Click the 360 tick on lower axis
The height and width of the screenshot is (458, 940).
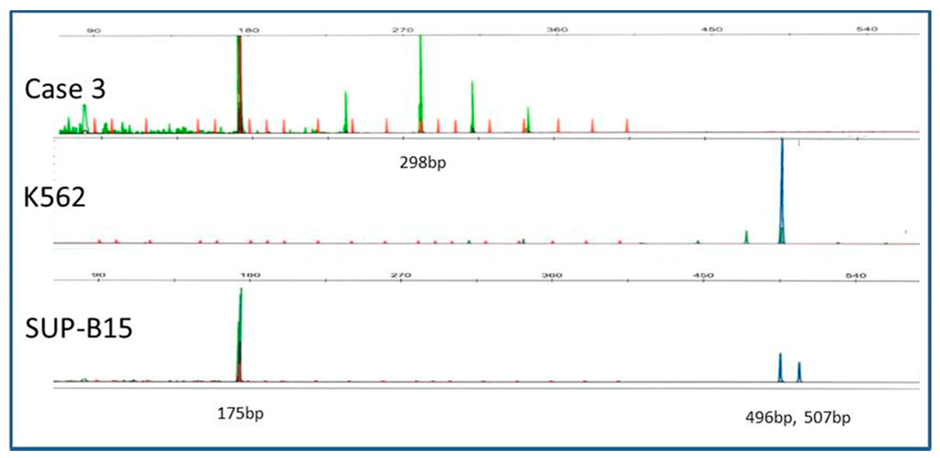point(552,275)
